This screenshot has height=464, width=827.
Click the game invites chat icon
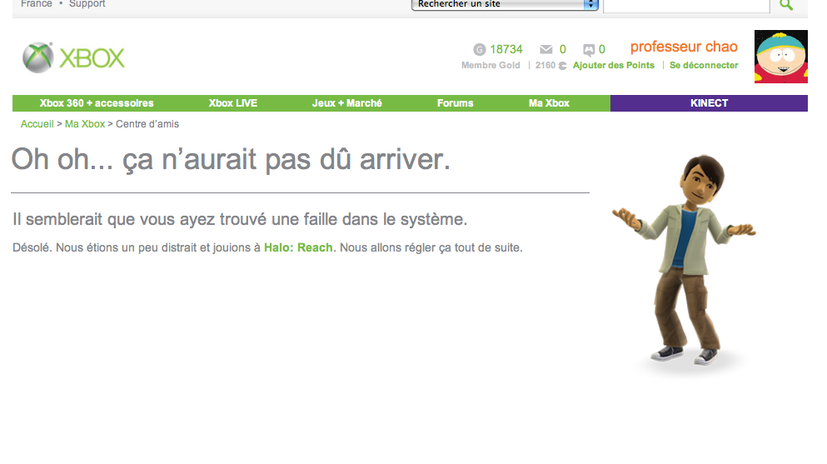pyautogui.click(x=589, y=49)
